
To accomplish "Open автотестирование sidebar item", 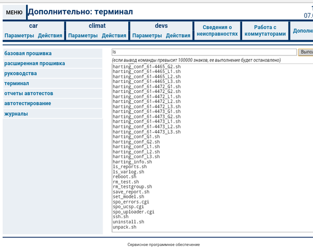I will coord(28,103).
